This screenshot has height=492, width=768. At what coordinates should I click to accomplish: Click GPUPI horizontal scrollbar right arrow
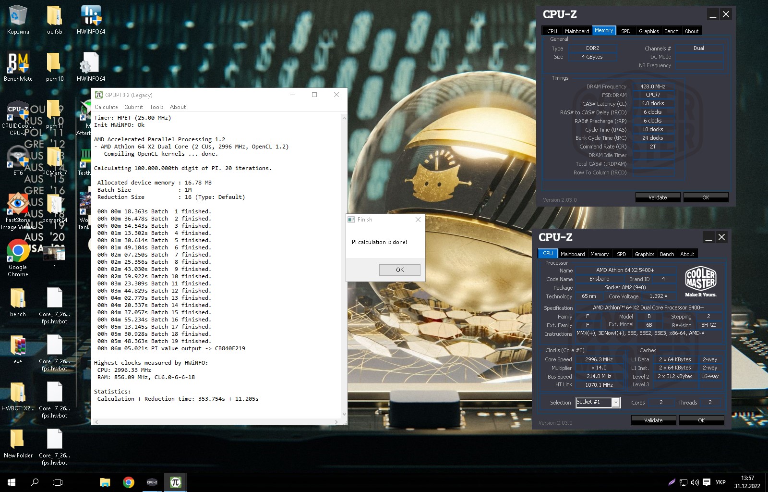pos(336,422)
